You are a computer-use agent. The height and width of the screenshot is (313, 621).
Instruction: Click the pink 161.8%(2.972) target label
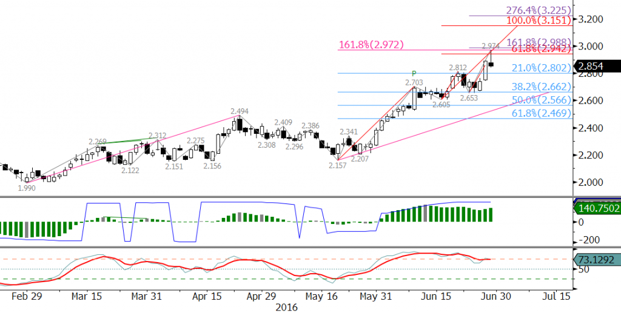click(371, 44)
